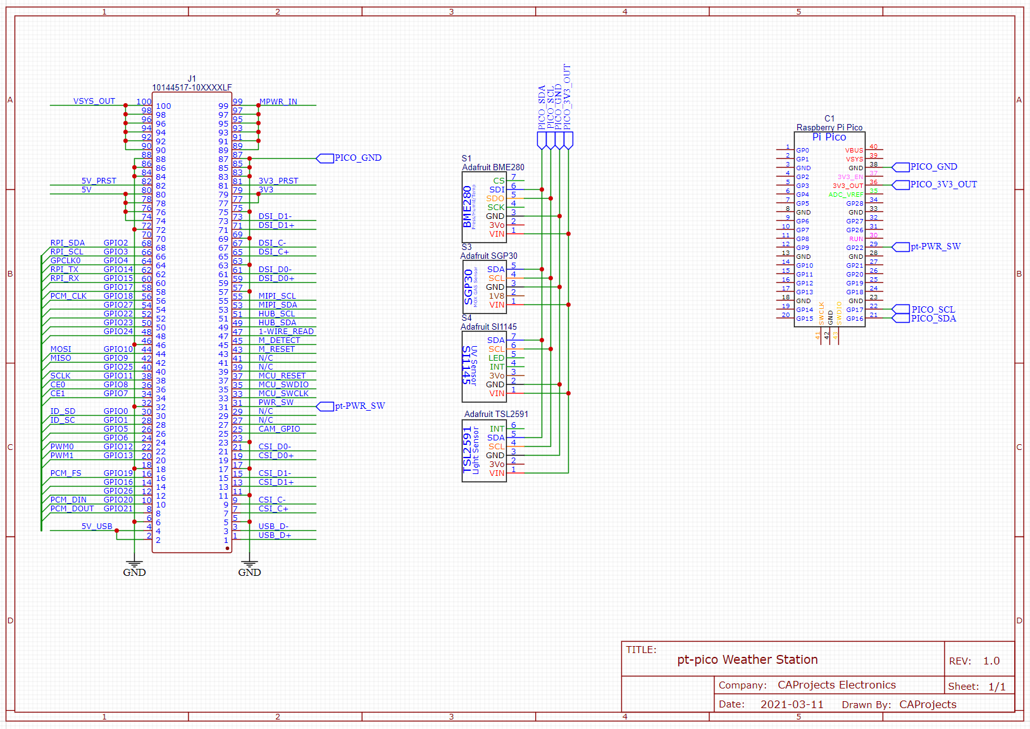Select the Raspberry Pi Pico name label
This screenshot has width=1030, height=729.
click(x=829, y=128)
